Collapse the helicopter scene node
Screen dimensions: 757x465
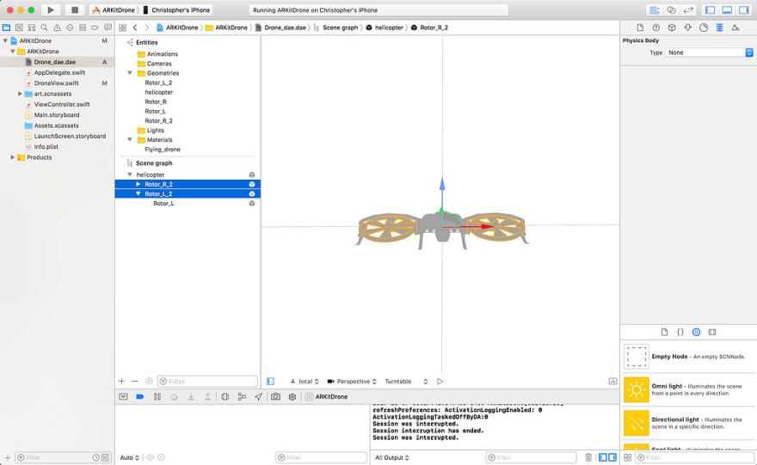[129, 174]
